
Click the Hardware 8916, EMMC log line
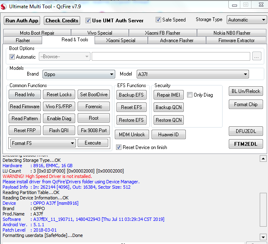point(38,166)
